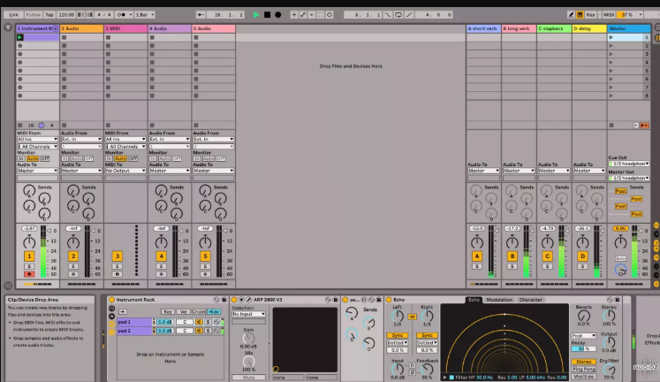Toggle the computer MIDI keyboard icon
Screen dimensions: 660x382
(580, 15)
